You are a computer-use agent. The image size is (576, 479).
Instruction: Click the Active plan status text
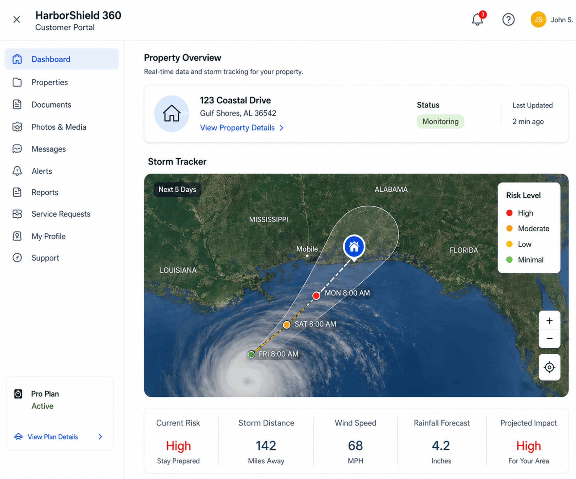(x=42, y=406)
